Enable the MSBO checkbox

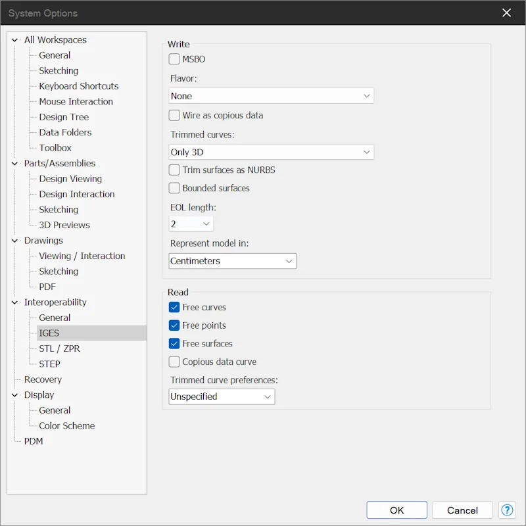[x=174, y=59]
